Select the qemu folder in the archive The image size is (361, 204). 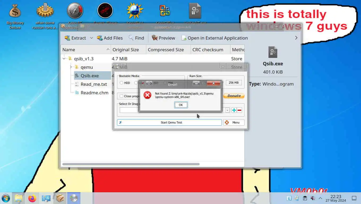tap(87, 67)
